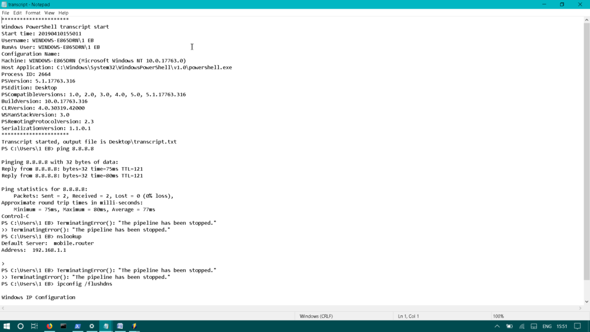
Task: Select the active Notepad taskbar icon
Action: pyautogui.click(x=106, y=326)
